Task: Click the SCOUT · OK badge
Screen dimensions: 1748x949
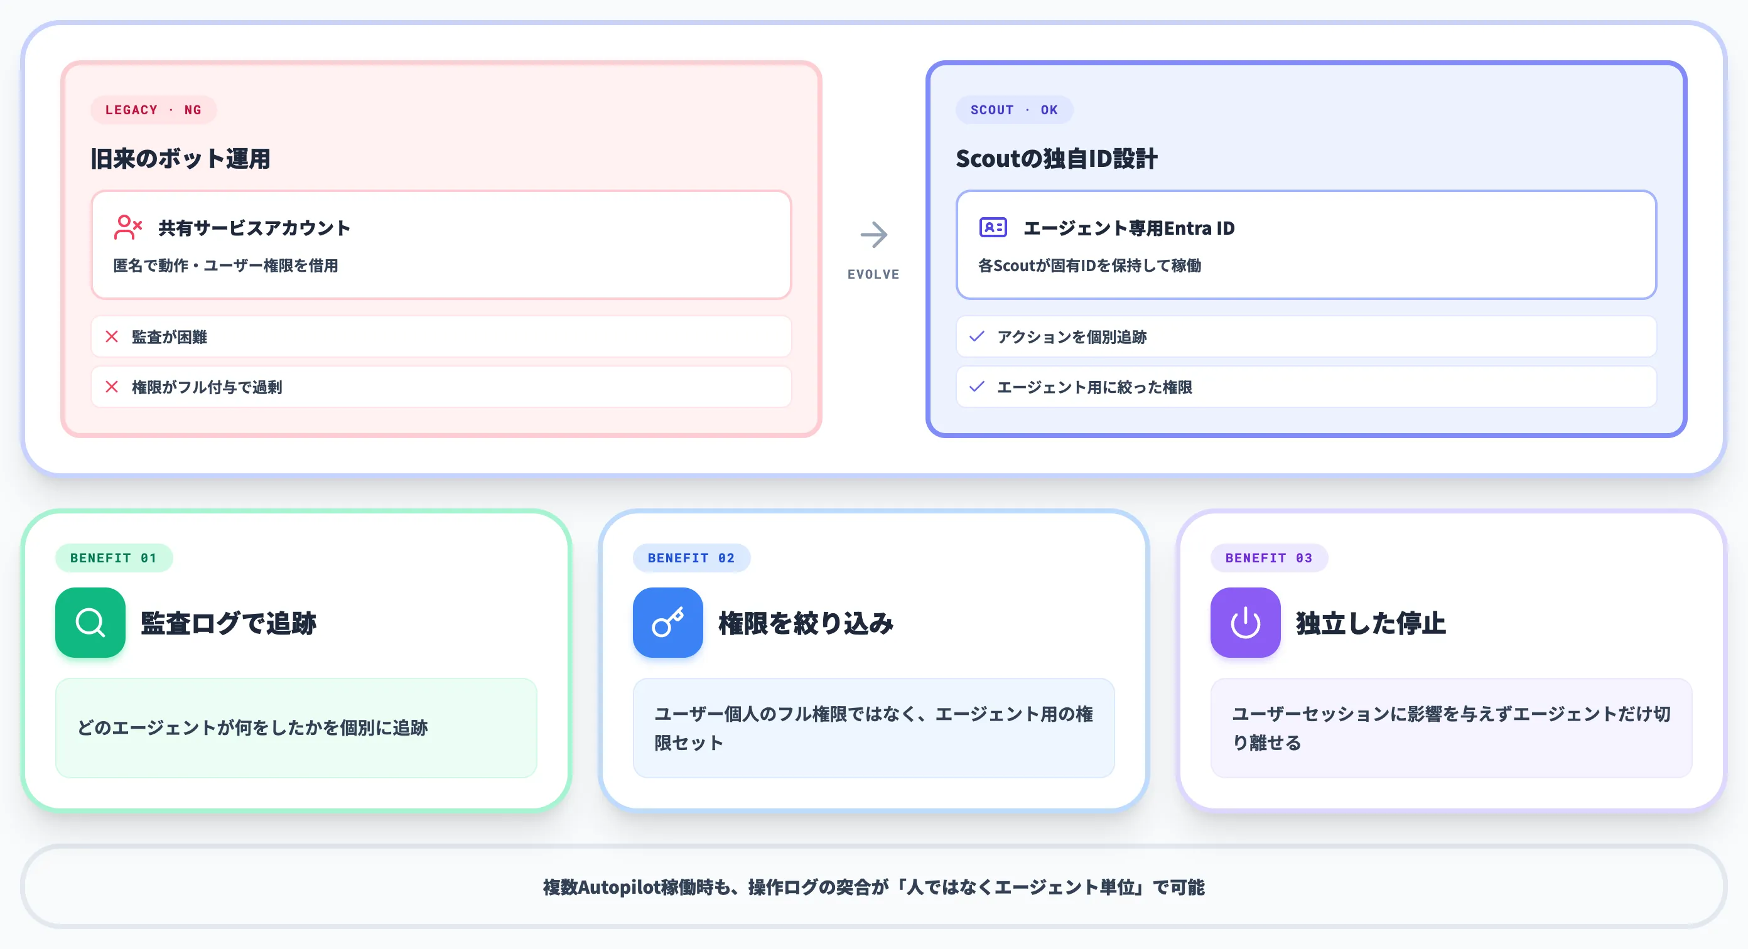Action: 1014,110
